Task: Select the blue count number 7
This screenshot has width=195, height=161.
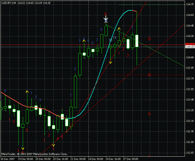Action: (97, 40)
